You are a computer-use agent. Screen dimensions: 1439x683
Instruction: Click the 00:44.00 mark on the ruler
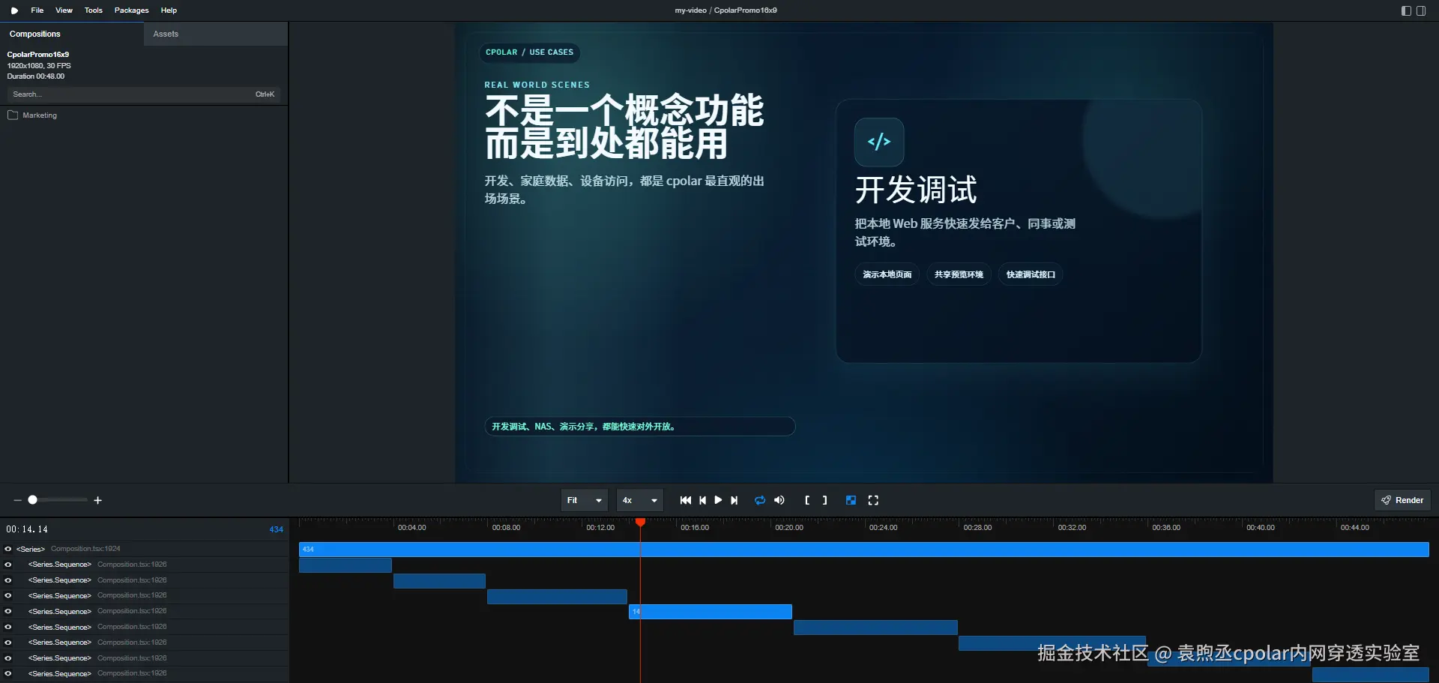point(1355,528)
